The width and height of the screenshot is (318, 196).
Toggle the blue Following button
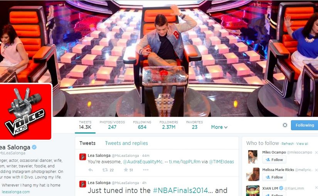pyautogui.click(x=305, y=125)
